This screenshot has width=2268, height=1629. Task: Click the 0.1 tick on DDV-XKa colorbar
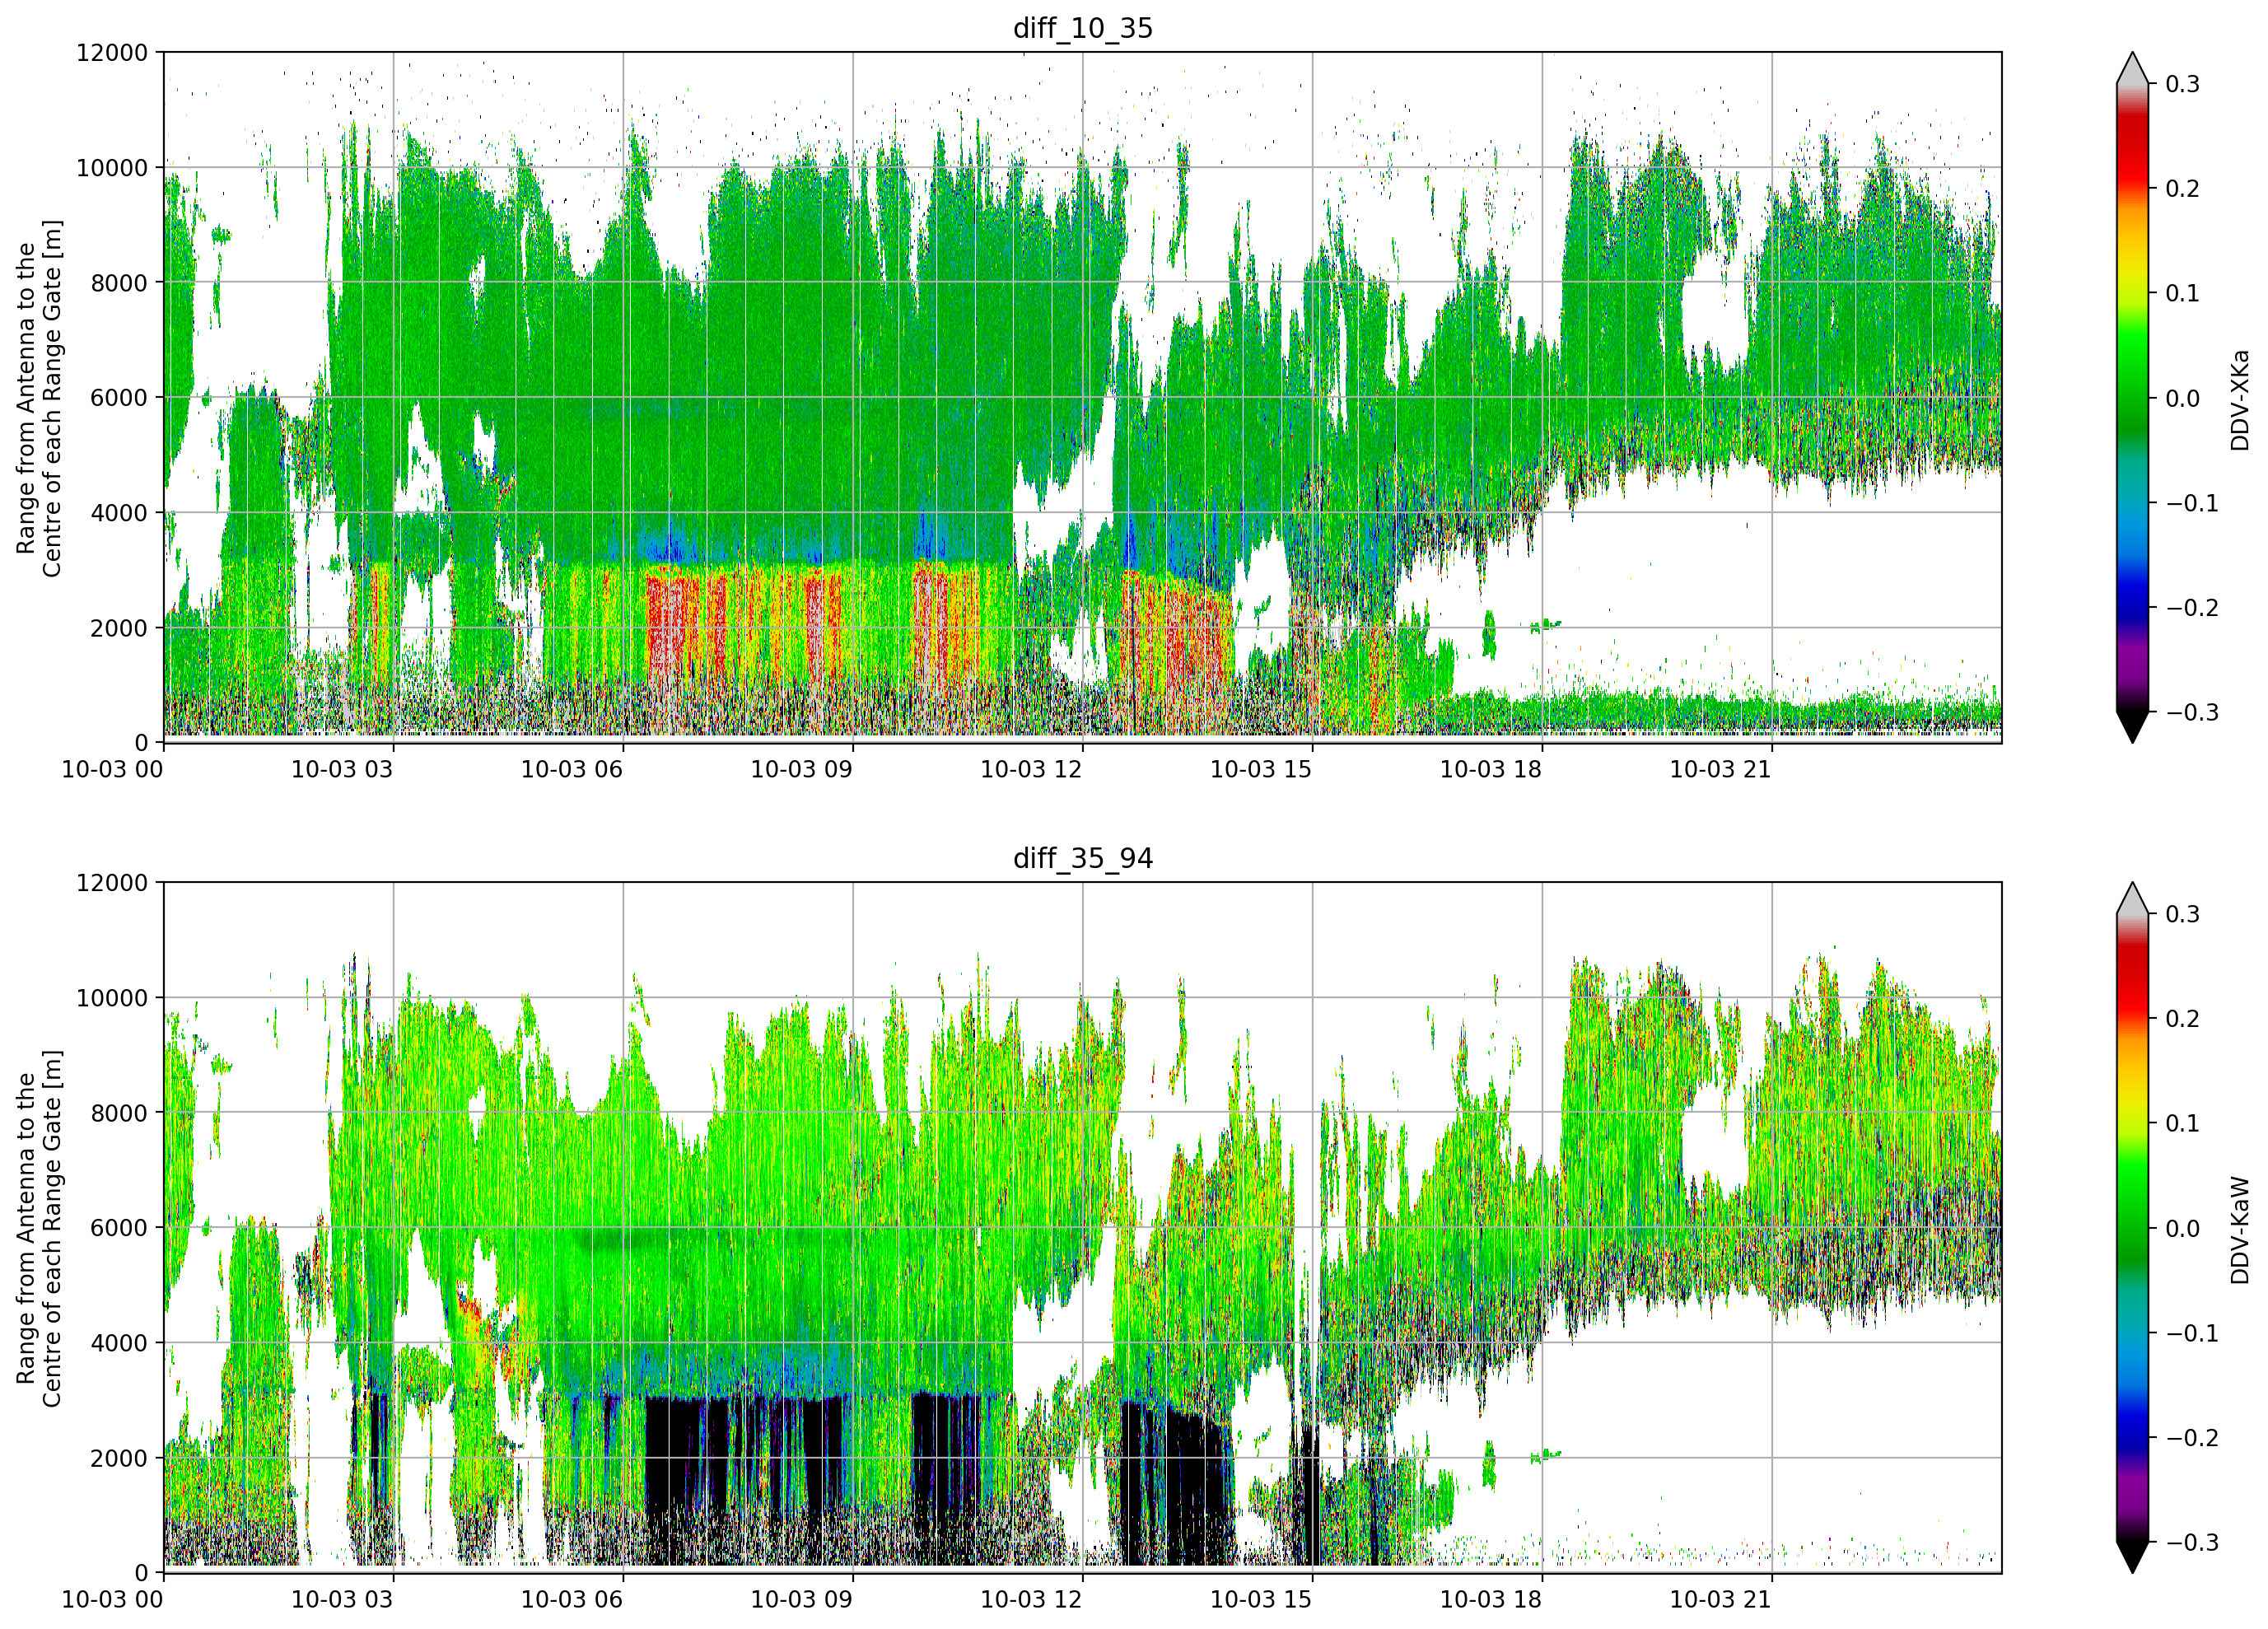(x=2183, y=293)
